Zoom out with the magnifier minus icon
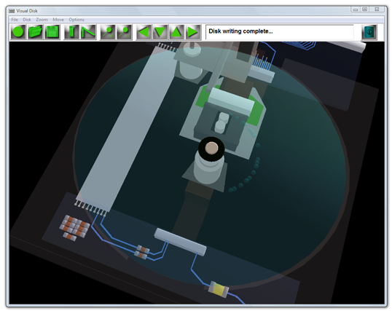Image resolution: width=392 pixels, height=311 pixels. click(x=125, y=32)
